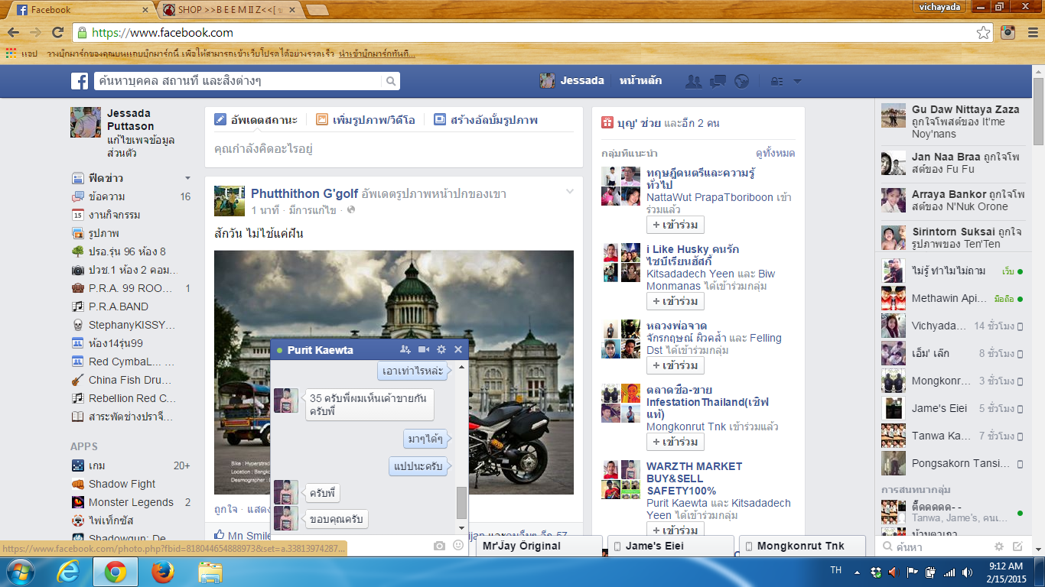Reload the page in Chrome
Screen dimensions: 1045x587
57,32
